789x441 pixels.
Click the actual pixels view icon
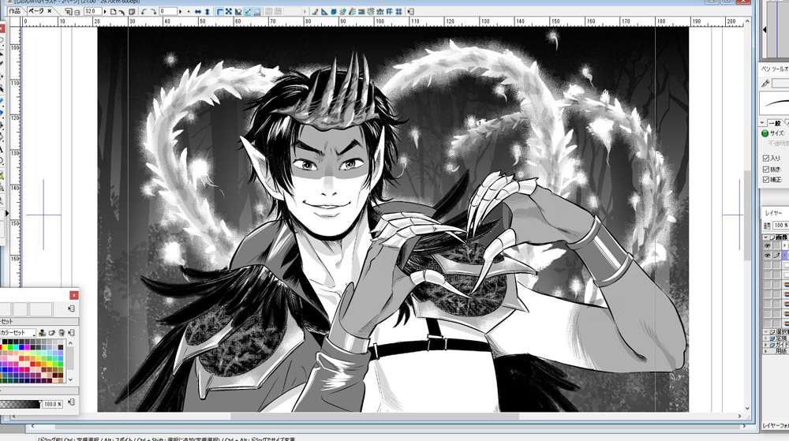point(122,11)
